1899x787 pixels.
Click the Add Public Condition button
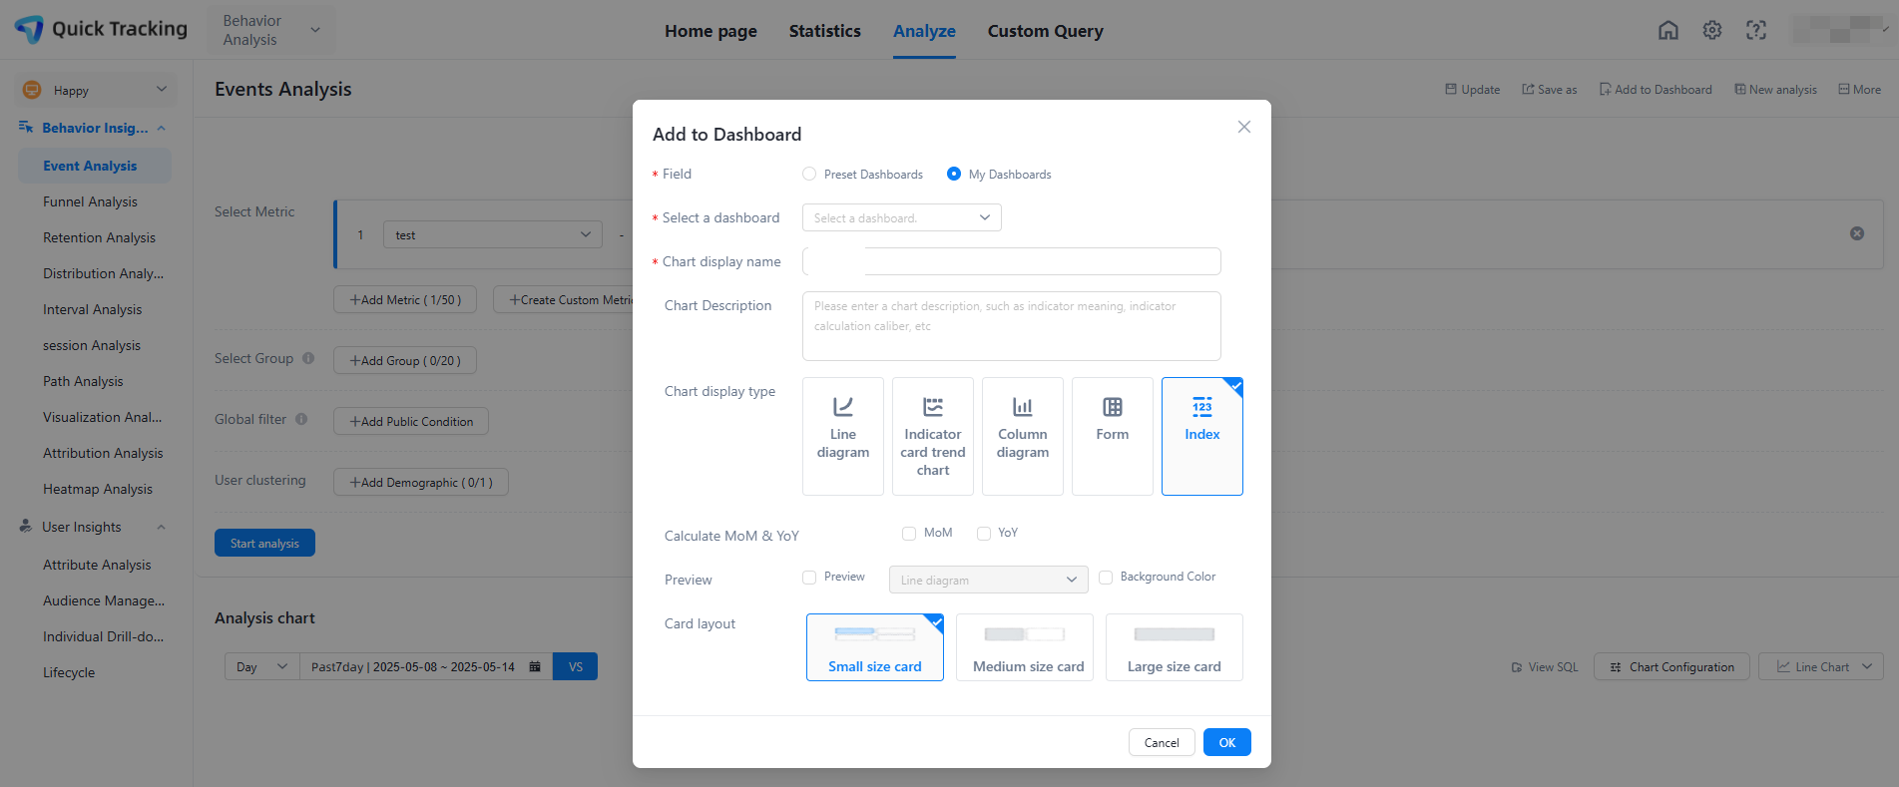(411, 421)
